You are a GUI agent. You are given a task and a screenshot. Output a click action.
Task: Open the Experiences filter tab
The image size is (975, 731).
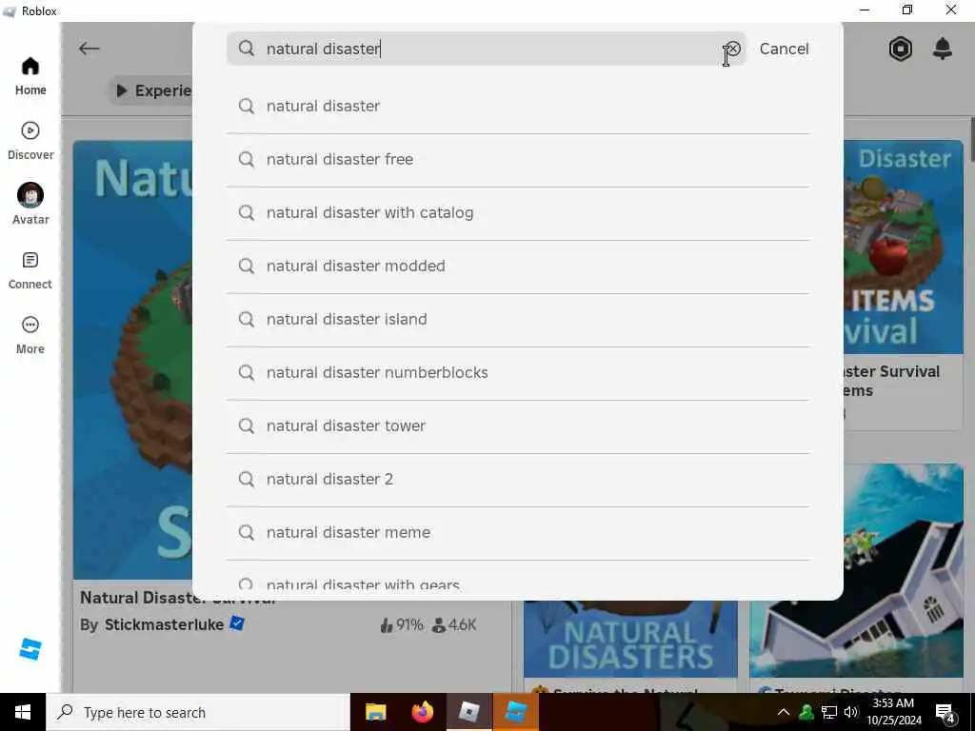click(151, 90)
